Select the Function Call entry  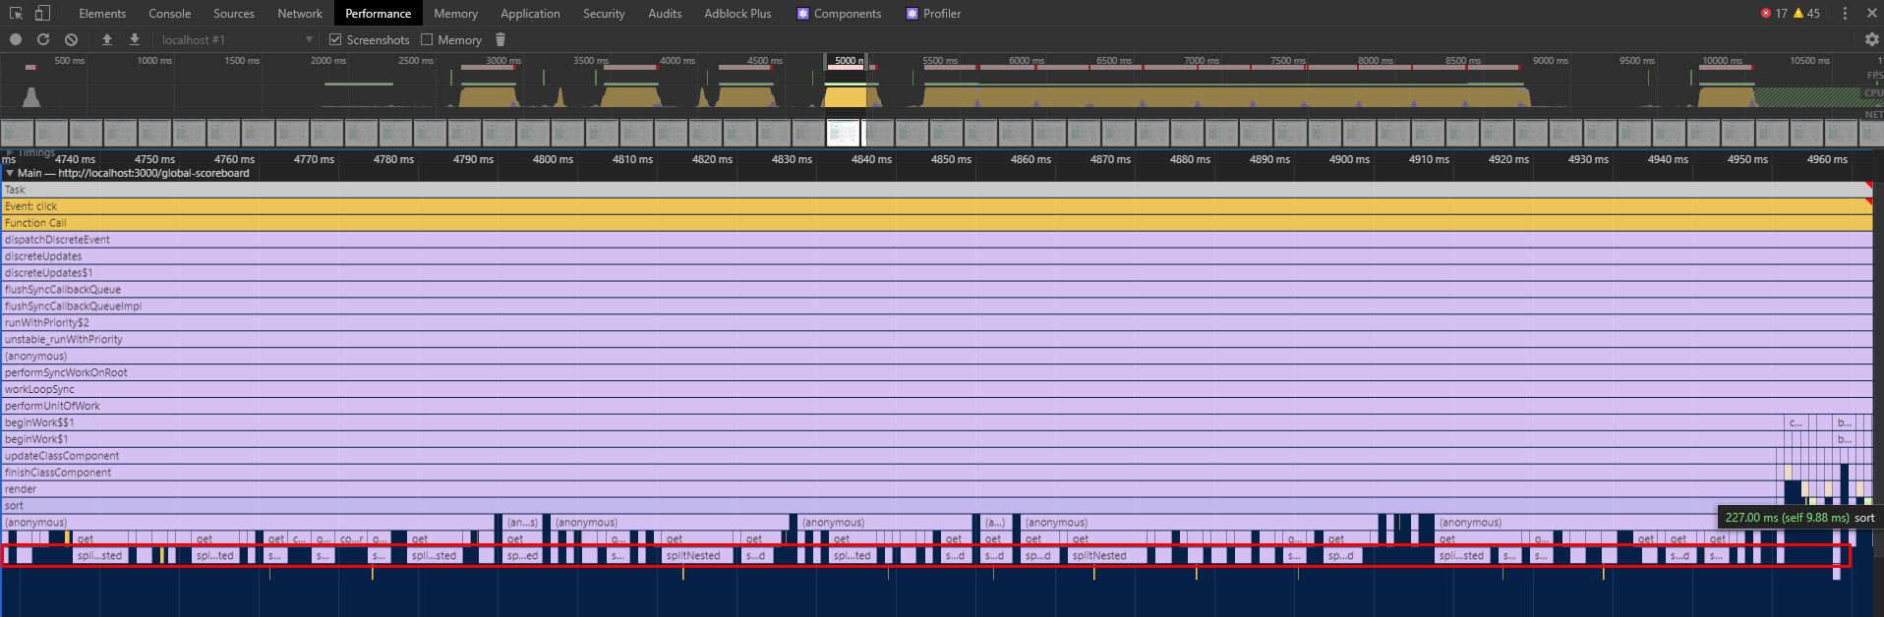(x=936, y=223)
